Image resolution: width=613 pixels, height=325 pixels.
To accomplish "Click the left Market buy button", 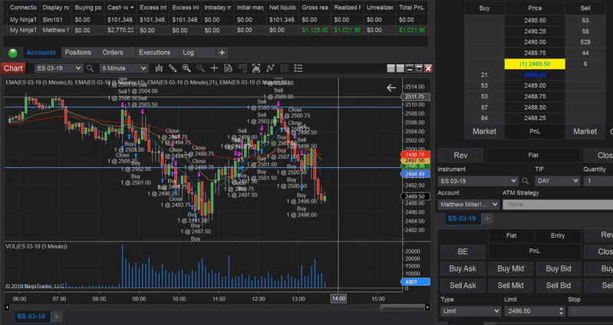I will (x=484, y=132).
